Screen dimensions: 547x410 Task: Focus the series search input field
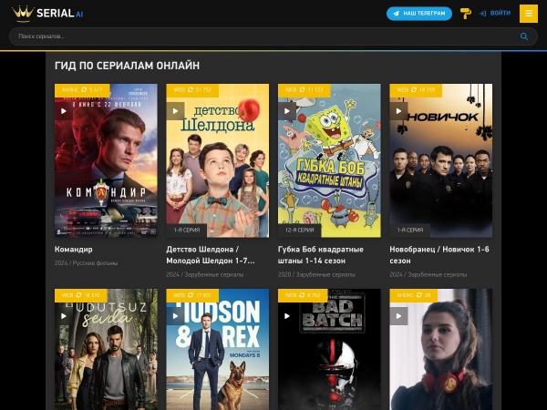point(264,36)
